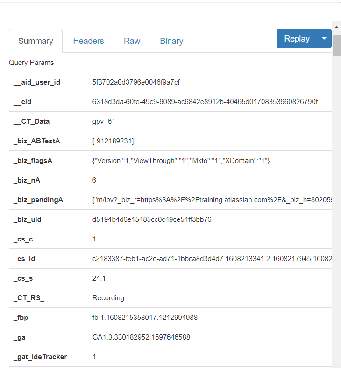Show the Binary tab
The image size is (341, 368).
[171, 41]
